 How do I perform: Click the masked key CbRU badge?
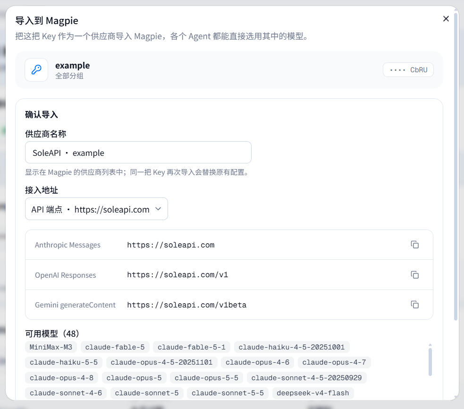pyautogui.click(x=408, y=70)
